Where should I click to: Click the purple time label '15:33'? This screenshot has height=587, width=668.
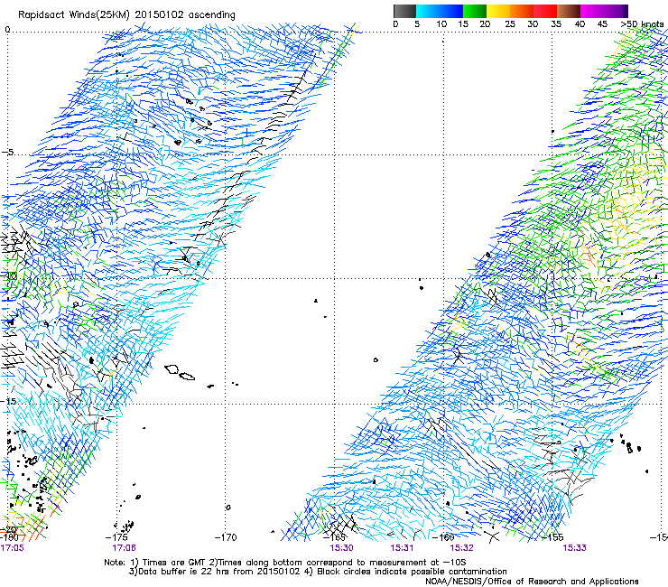click(x=574, y=548)
